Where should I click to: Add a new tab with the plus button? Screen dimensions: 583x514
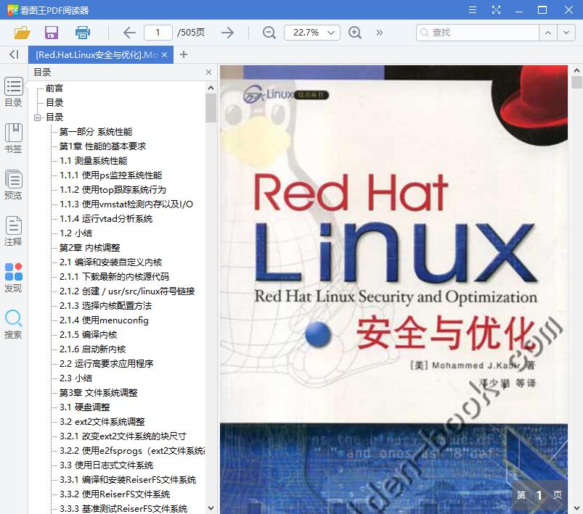(183, 54)
